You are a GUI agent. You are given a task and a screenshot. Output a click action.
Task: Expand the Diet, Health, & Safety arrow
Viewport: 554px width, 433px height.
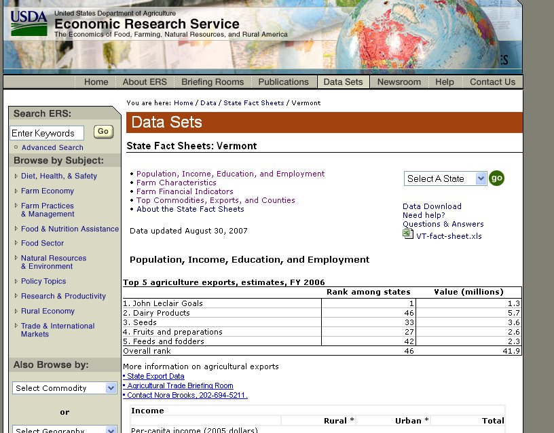pyautogui.click(x=16, y=176)
